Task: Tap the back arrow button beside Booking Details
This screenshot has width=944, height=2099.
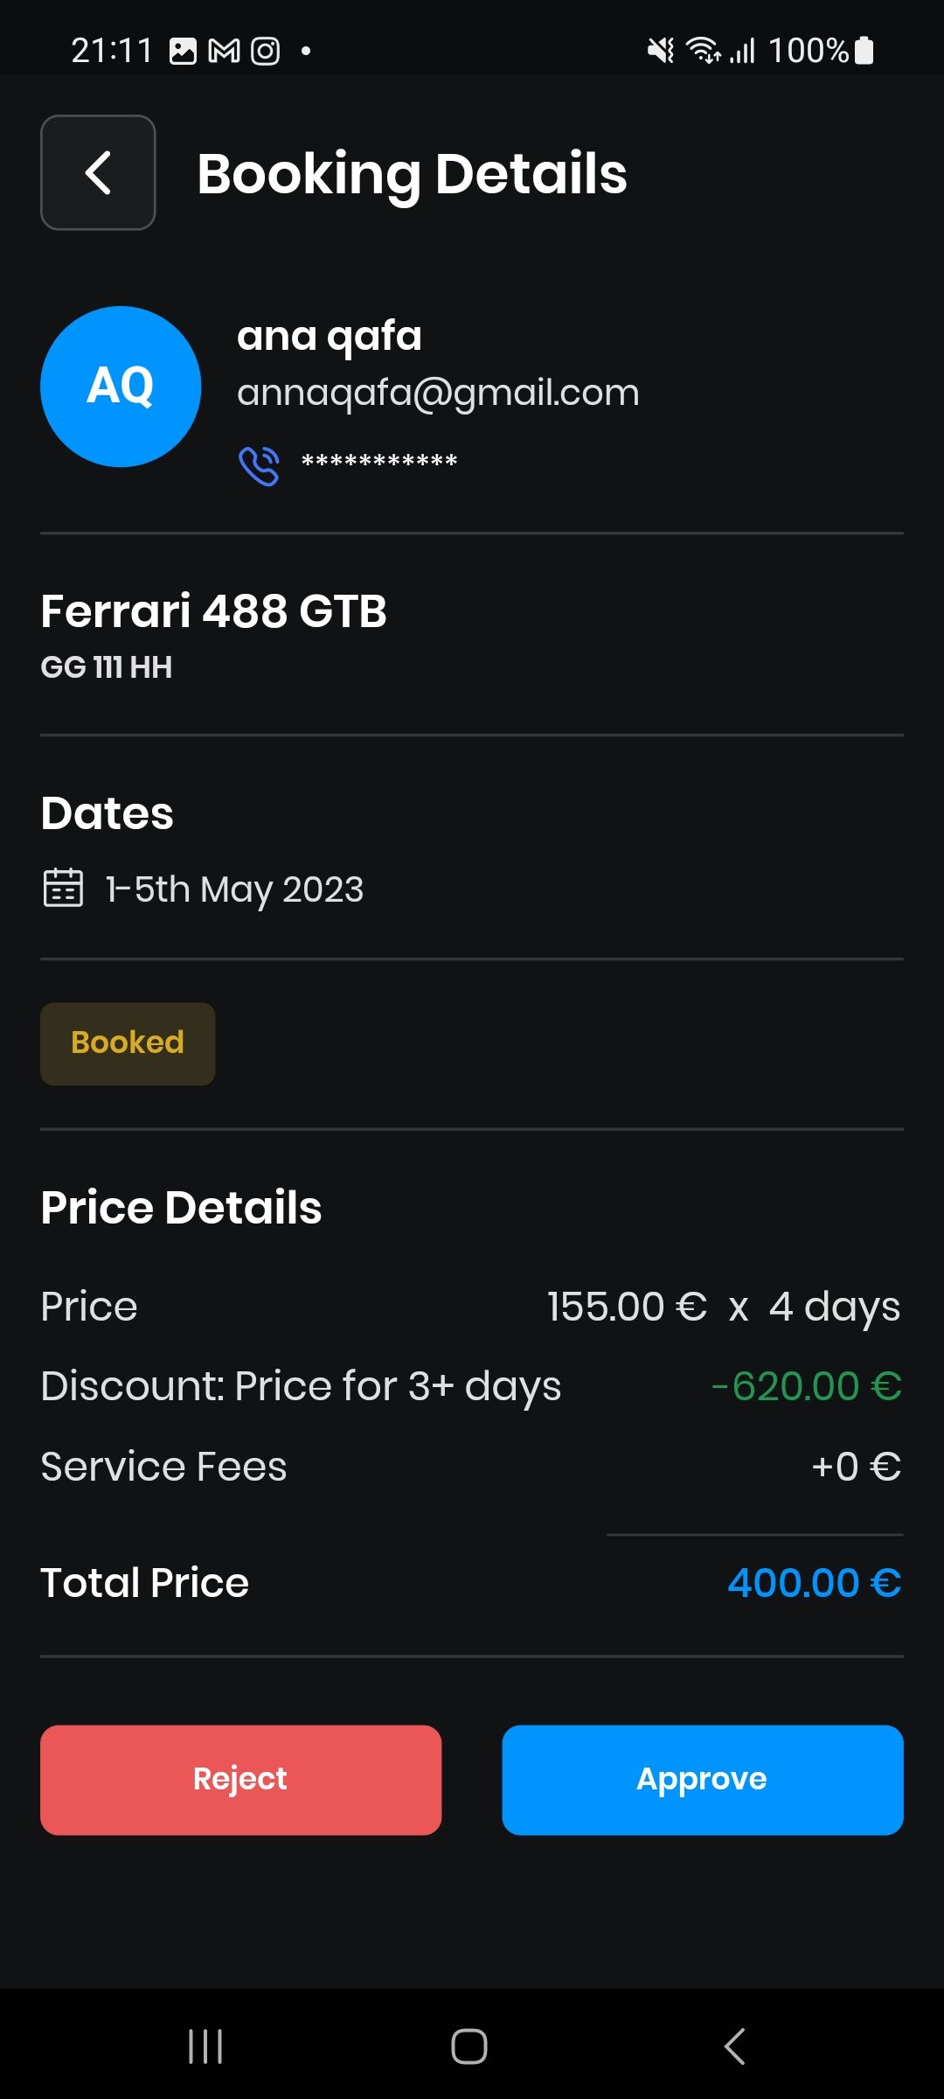Action: pyautogui.click(x=98, y=172)
